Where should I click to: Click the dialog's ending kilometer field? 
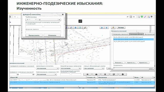[x=52, y=27]
